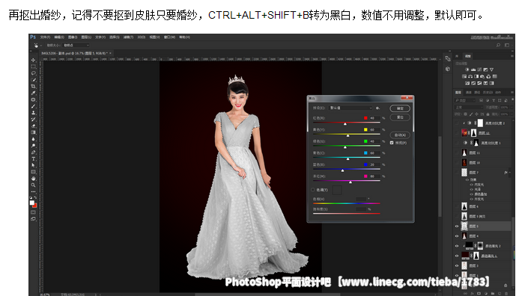531x296 pixels.
Task: Click the search icon in options bar
Action: (498, 45)
